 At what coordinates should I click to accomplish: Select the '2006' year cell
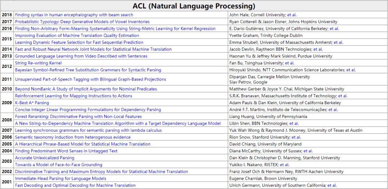tap(7, 137)
